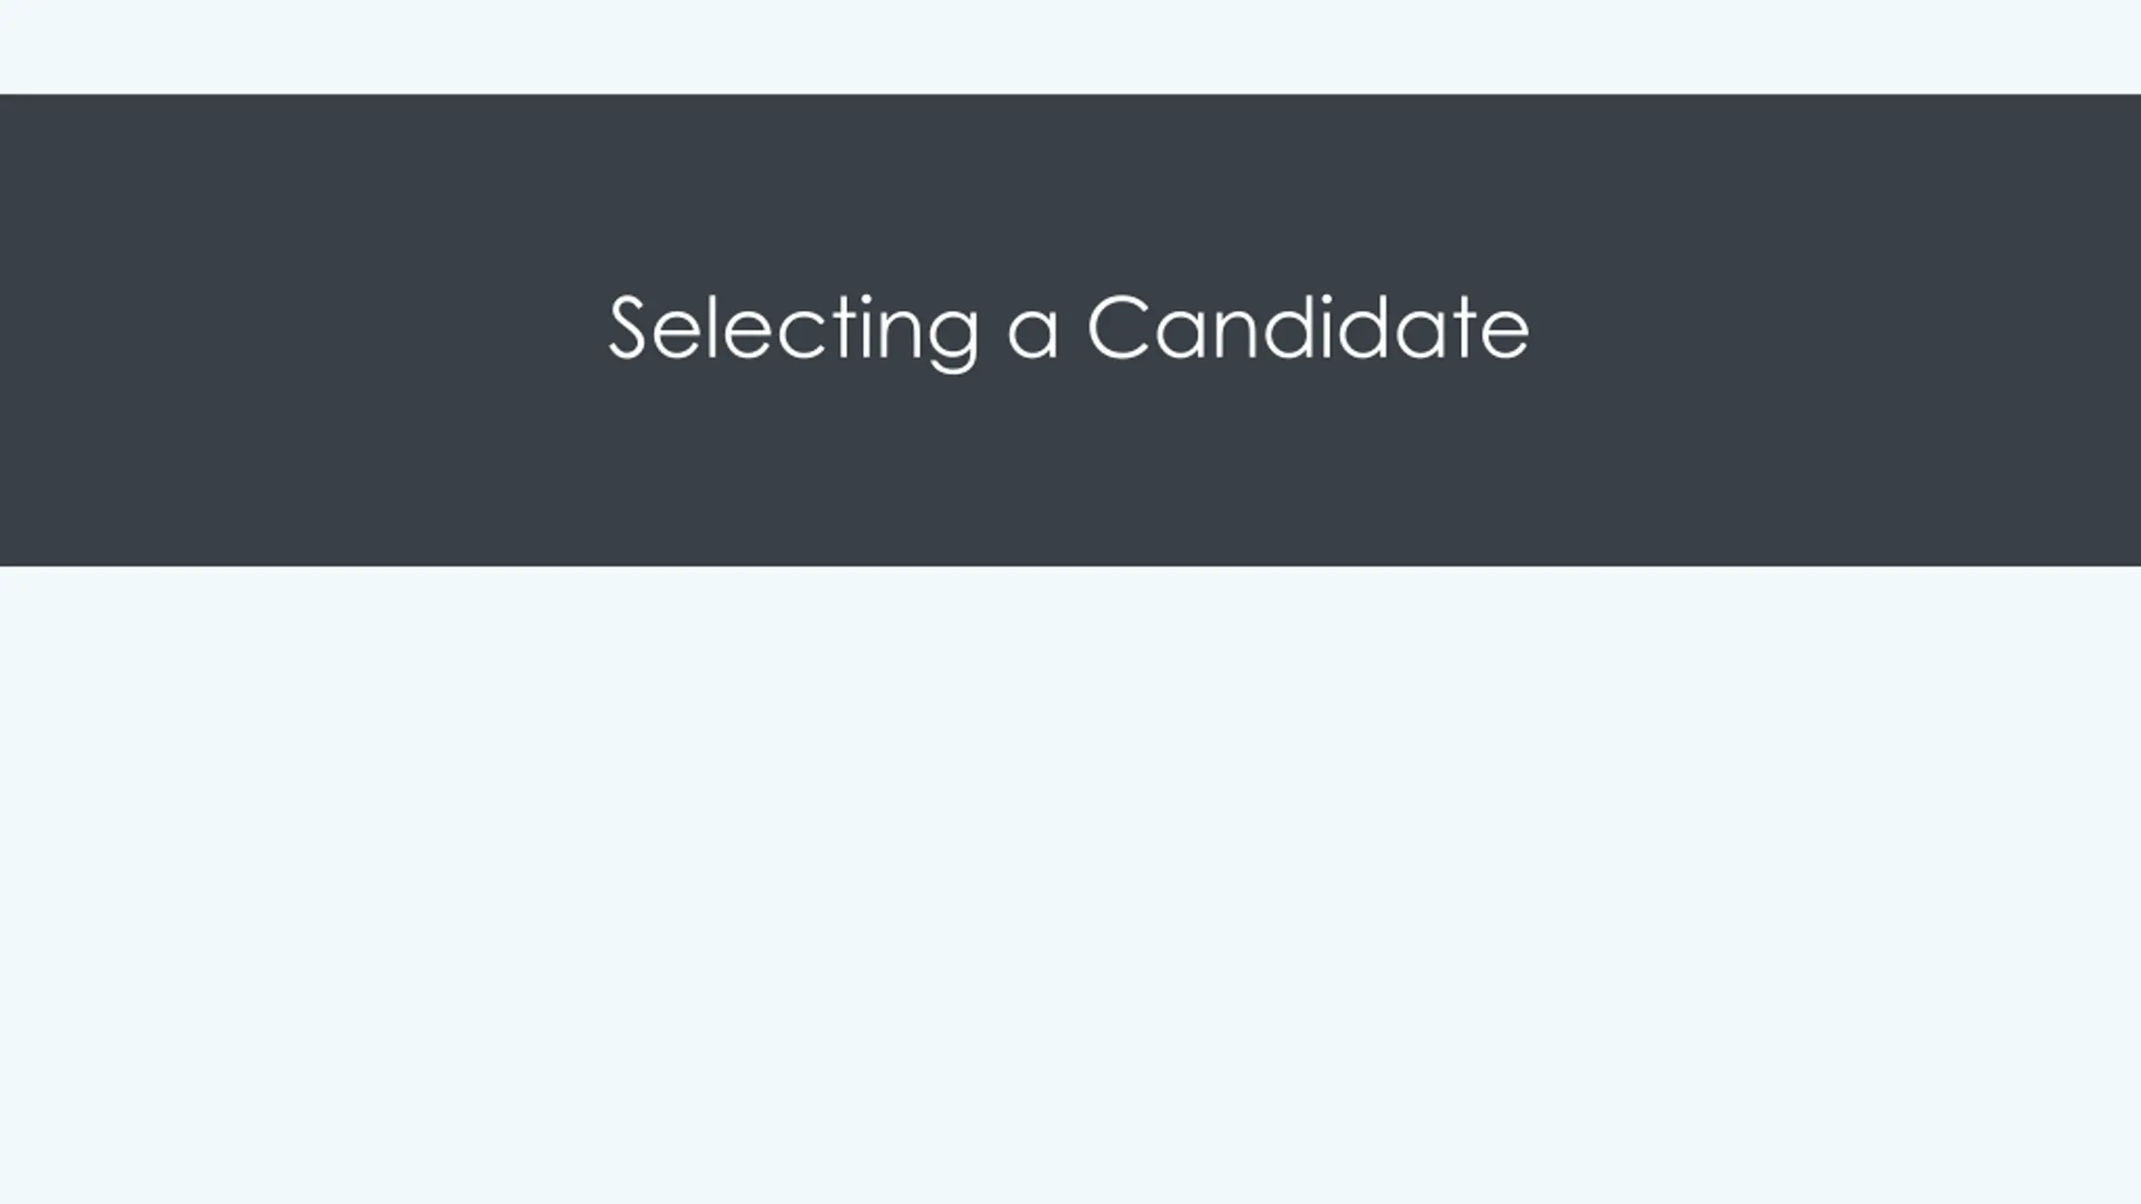Click the word 'Selecting' in the title
The image size is (2141, 1204).
793,332
